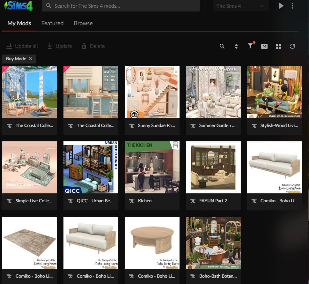Viewport: 309px width, 284px height.
Task: Click category icon beside QICC title
Action: click(70, 201)
